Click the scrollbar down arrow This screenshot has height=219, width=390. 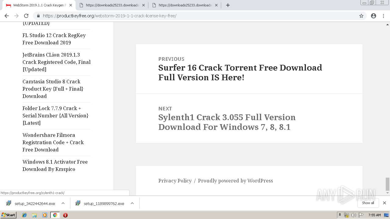(388, 193)
